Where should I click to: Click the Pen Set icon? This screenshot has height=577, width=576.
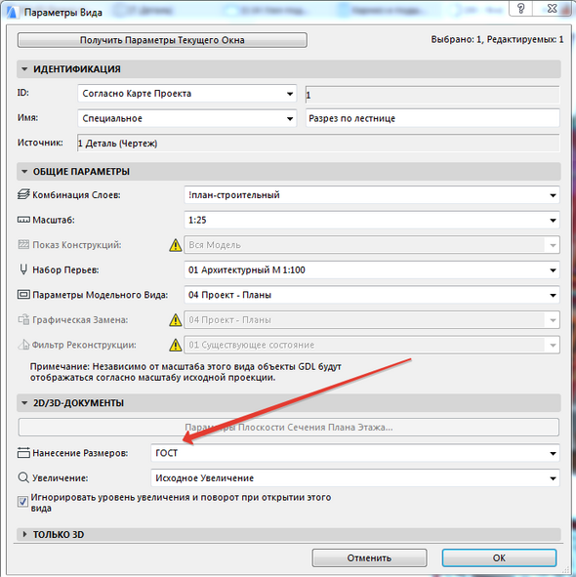[23, 269]
